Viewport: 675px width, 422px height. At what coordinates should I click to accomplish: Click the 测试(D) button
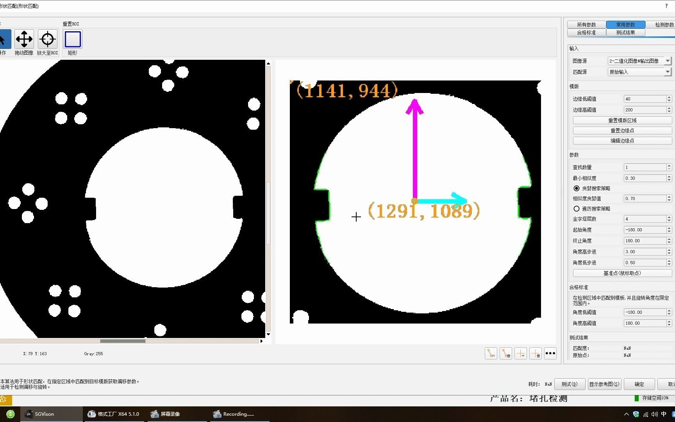pyautogui.click(x=570, y=384)
